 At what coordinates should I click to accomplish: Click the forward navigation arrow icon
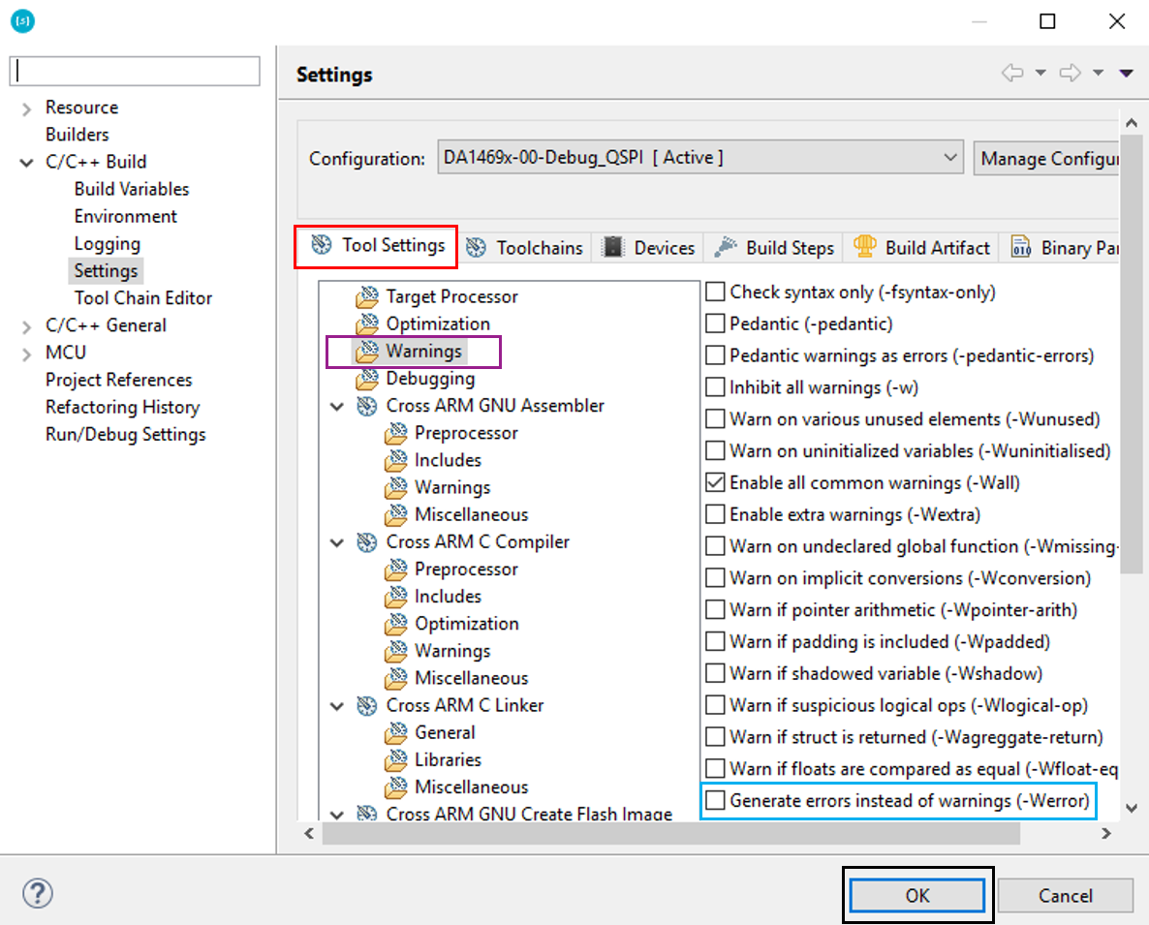click(1071, 73)
